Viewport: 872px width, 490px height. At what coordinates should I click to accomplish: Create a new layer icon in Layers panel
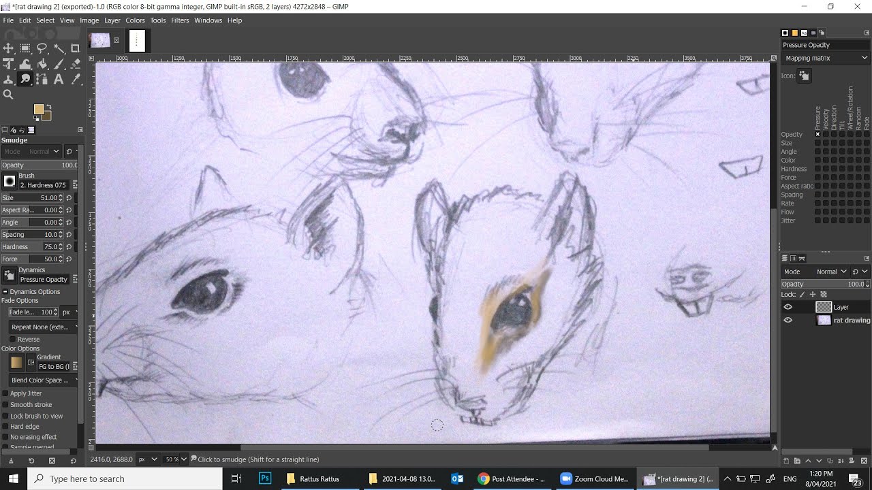point(787,461)
